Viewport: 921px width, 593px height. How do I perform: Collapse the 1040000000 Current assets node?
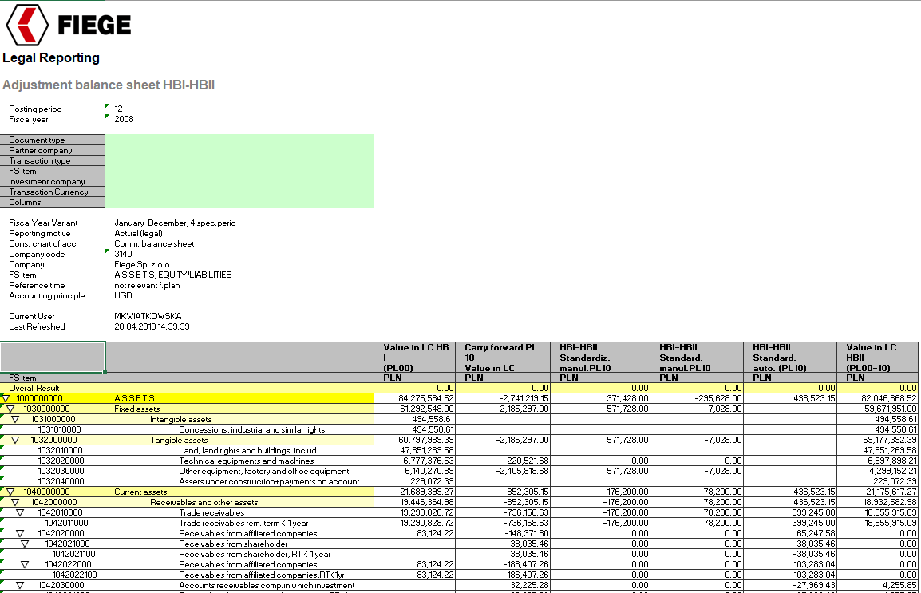[10, 492]
